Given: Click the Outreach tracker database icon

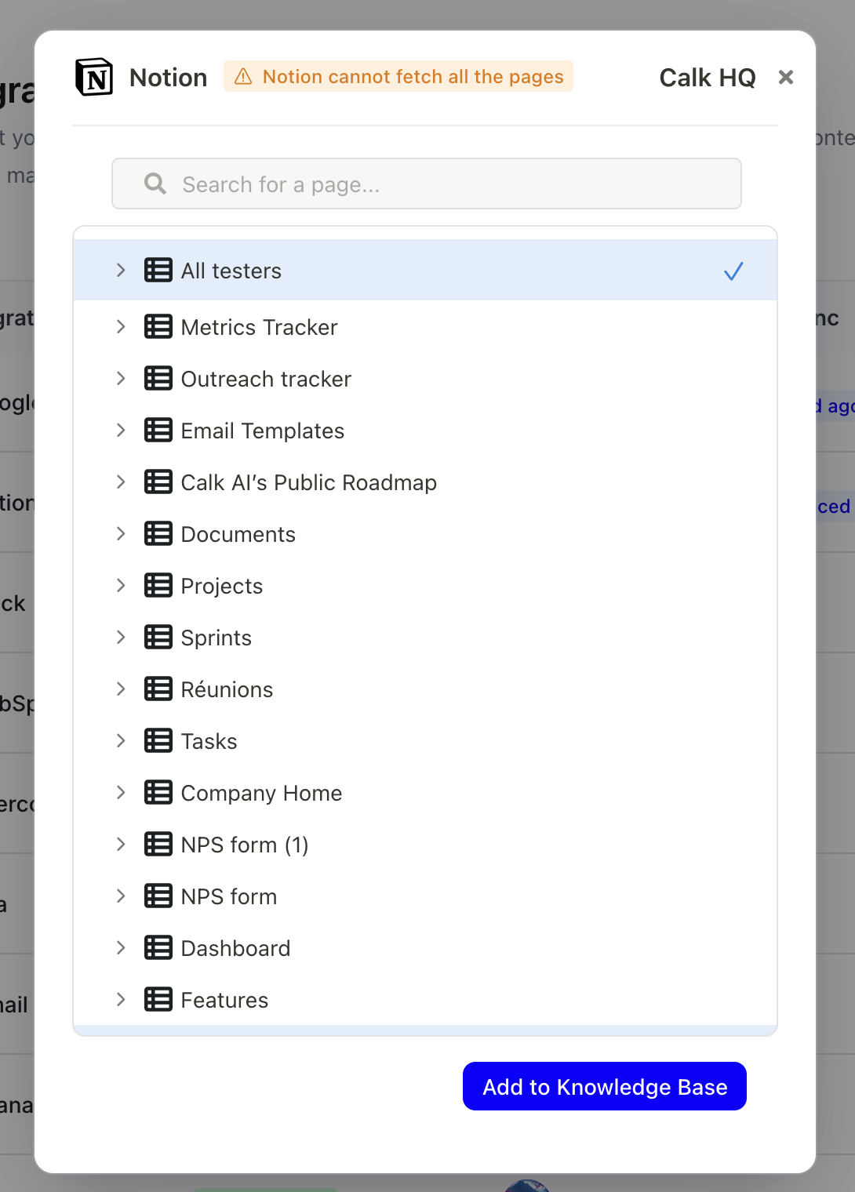Looking at the screenshot, I should tap(158, 379).
